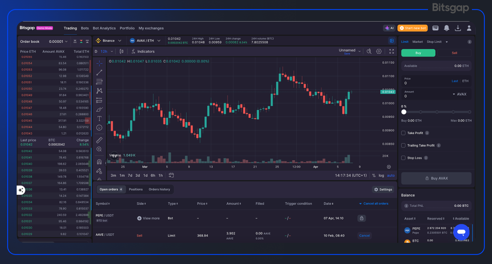492x264 pixels.
Task: Toggle log scale on chart
Action: (381, 175)
